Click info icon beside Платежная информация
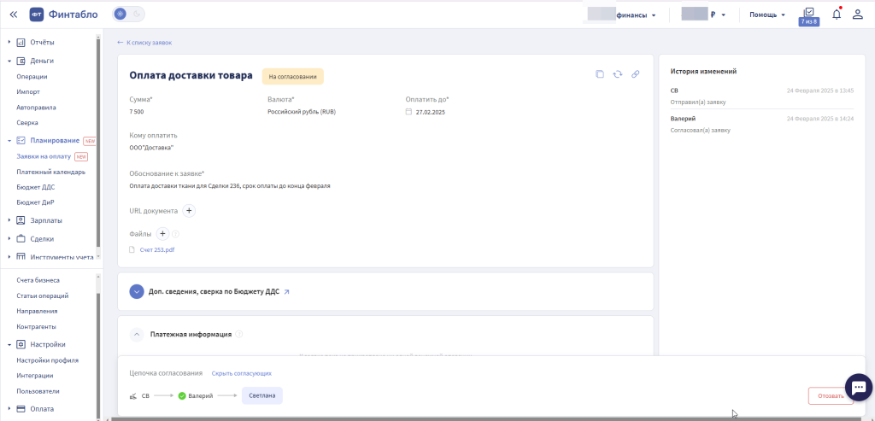 pyautogui.click(x=239, y=335)
